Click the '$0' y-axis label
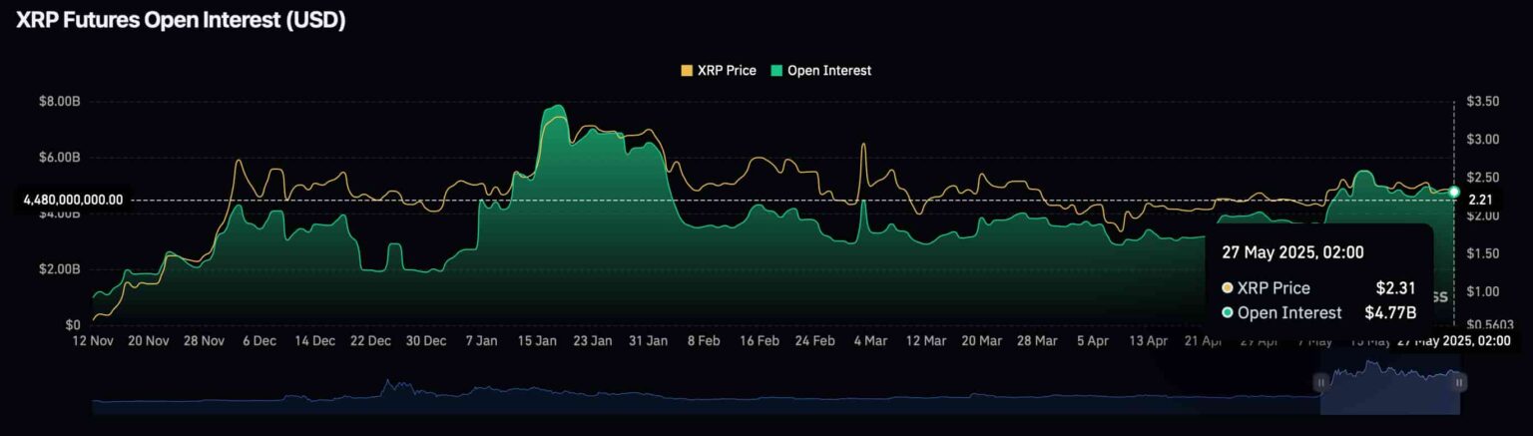 point(71,325)
